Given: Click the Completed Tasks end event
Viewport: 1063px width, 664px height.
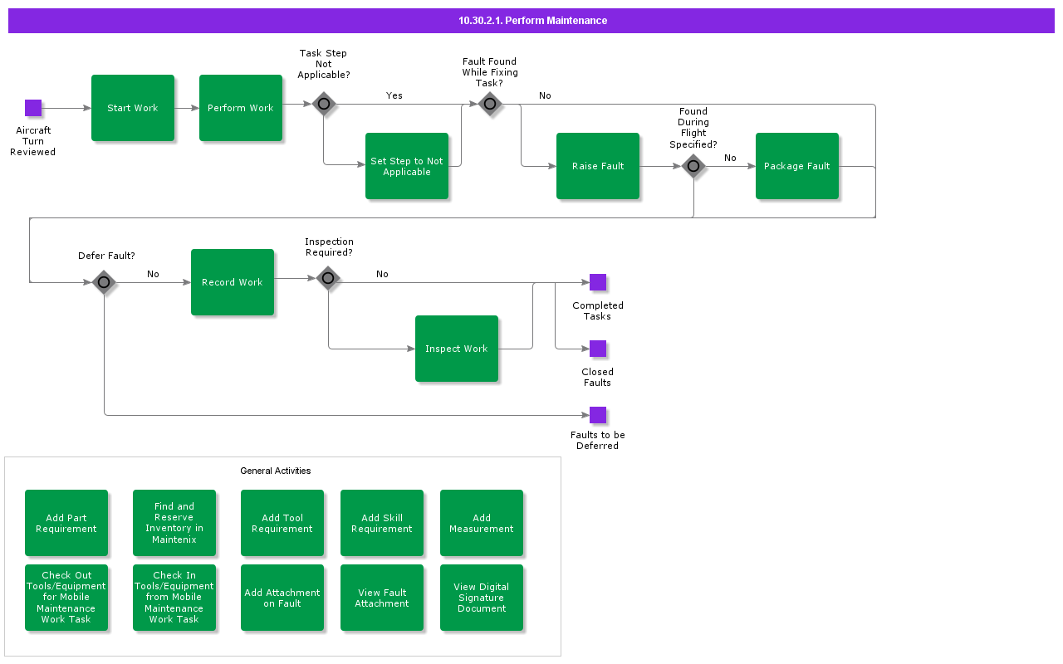Looking at the screenshot, I should [x=598, y=282].
